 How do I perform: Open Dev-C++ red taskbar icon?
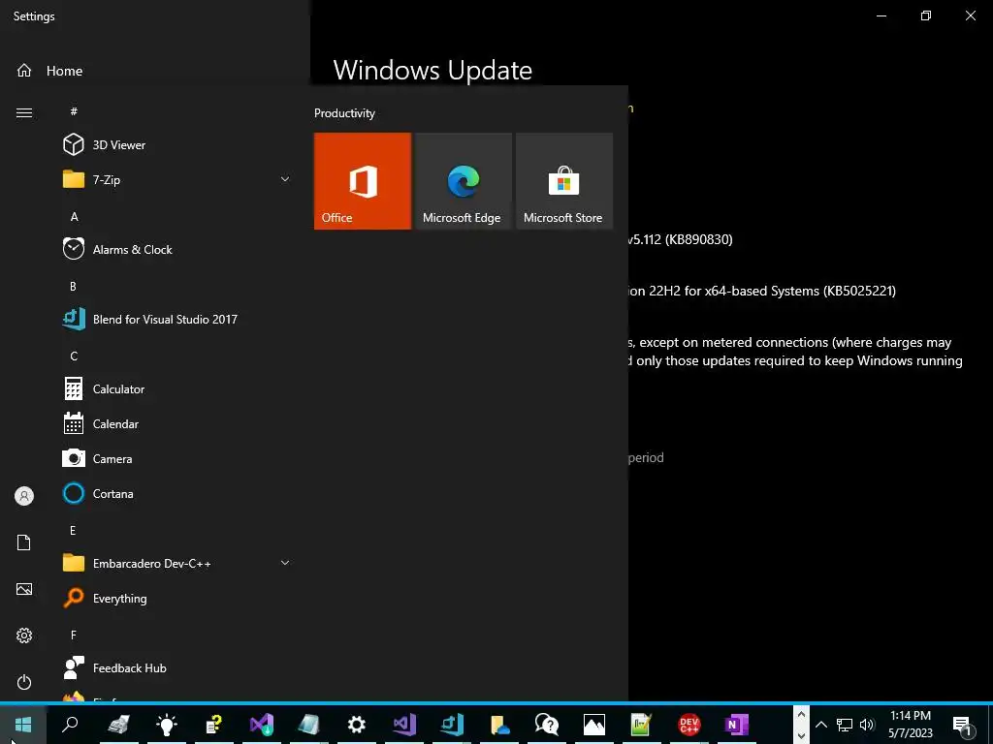689,725
